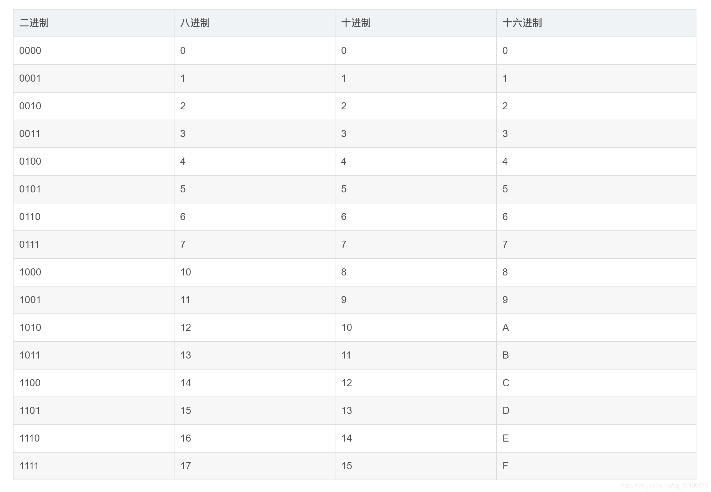711x492 pixels.
Task: Click decimal value 9 in row 1001
Action: 344,300
